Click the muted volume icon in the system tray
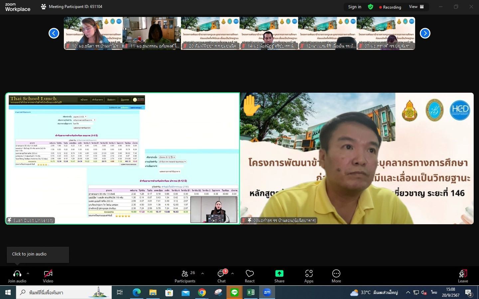Image resolution: width=479 pixels, height=299 pixels. [x=424, y=292]
